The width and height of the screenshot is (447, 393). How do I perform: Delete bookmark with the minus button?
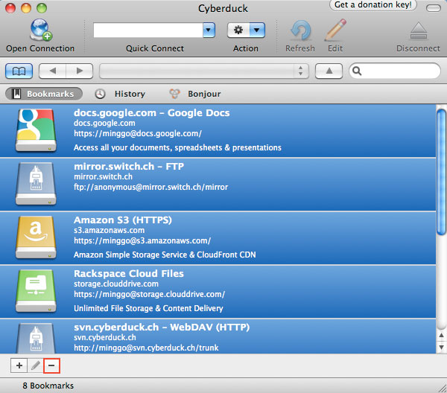point(51,365)
